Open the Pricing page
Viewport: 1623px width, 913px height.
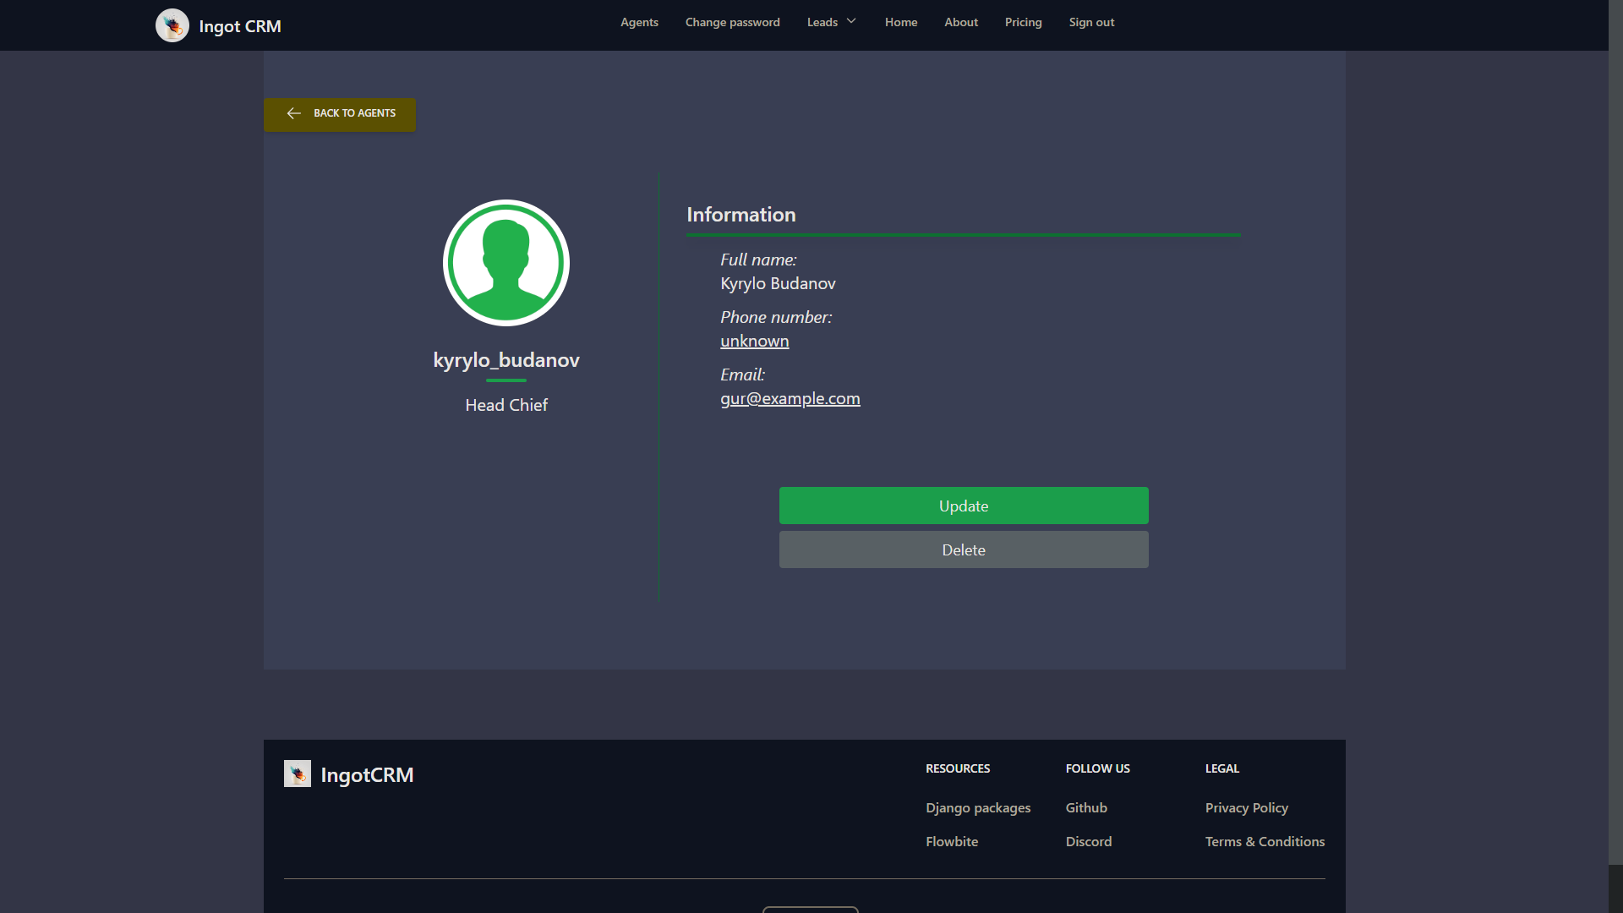(x=1023, y=22)
